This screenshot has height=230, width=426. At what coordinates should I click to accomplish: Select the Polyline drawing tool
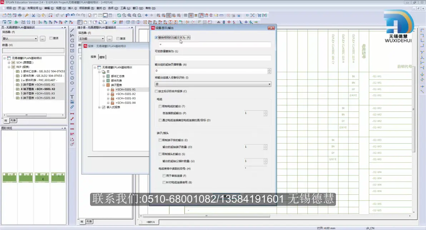(x=72, y=35)
